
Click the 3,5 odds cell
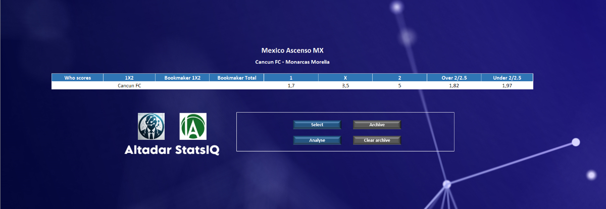pyautogui.click(x=345, y=86)
